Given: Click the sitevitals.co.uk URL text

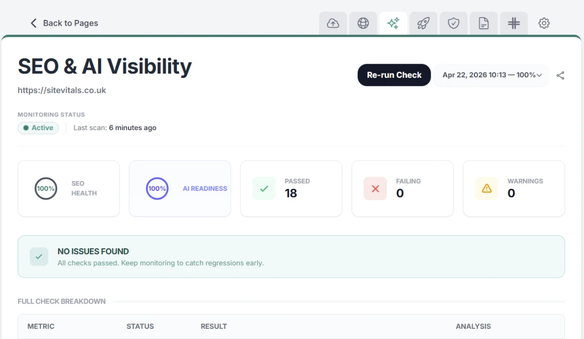Looking at the screenshot, I should pos(62,90).
